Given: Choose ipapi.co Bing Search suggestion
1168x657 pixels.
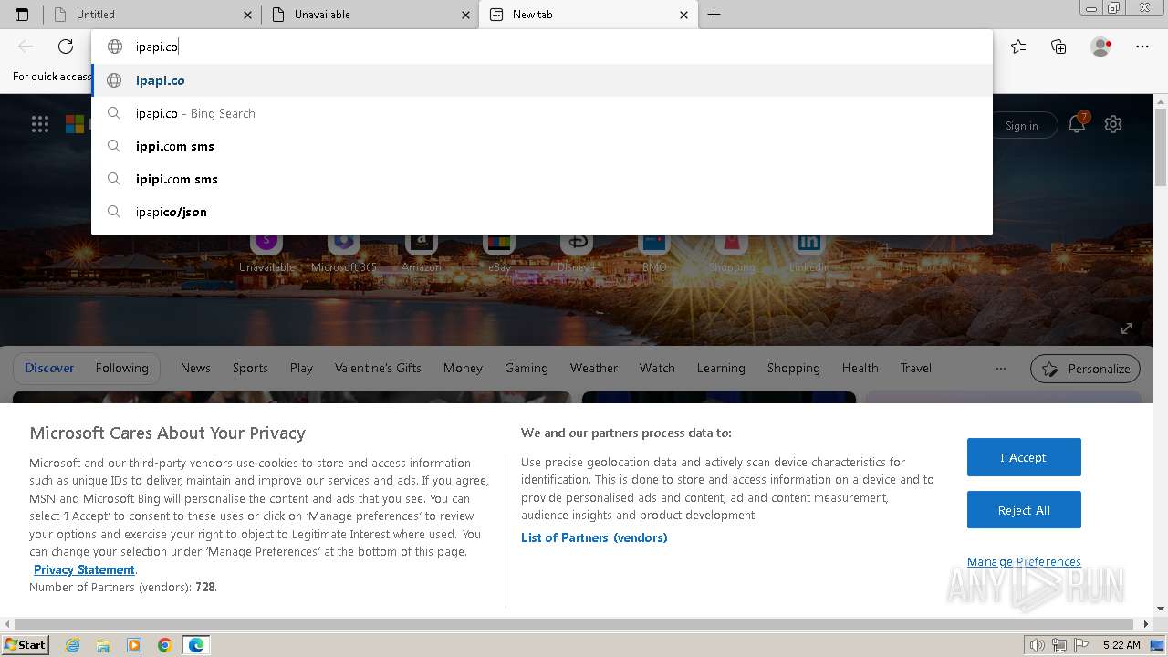Looking at the screenshot, I should (541, 113).
